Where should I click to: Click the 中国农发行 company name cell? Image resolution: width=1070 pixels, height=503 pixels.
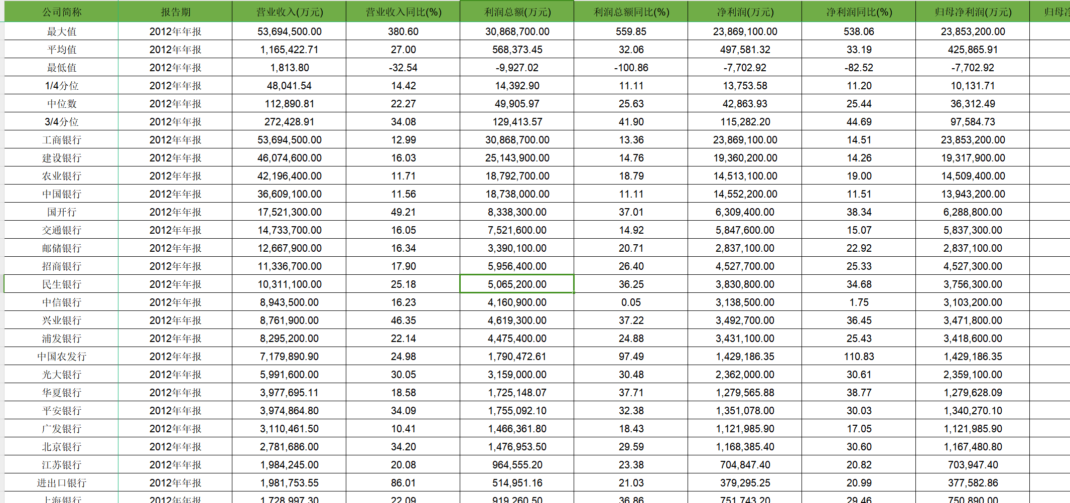[61, 356]
